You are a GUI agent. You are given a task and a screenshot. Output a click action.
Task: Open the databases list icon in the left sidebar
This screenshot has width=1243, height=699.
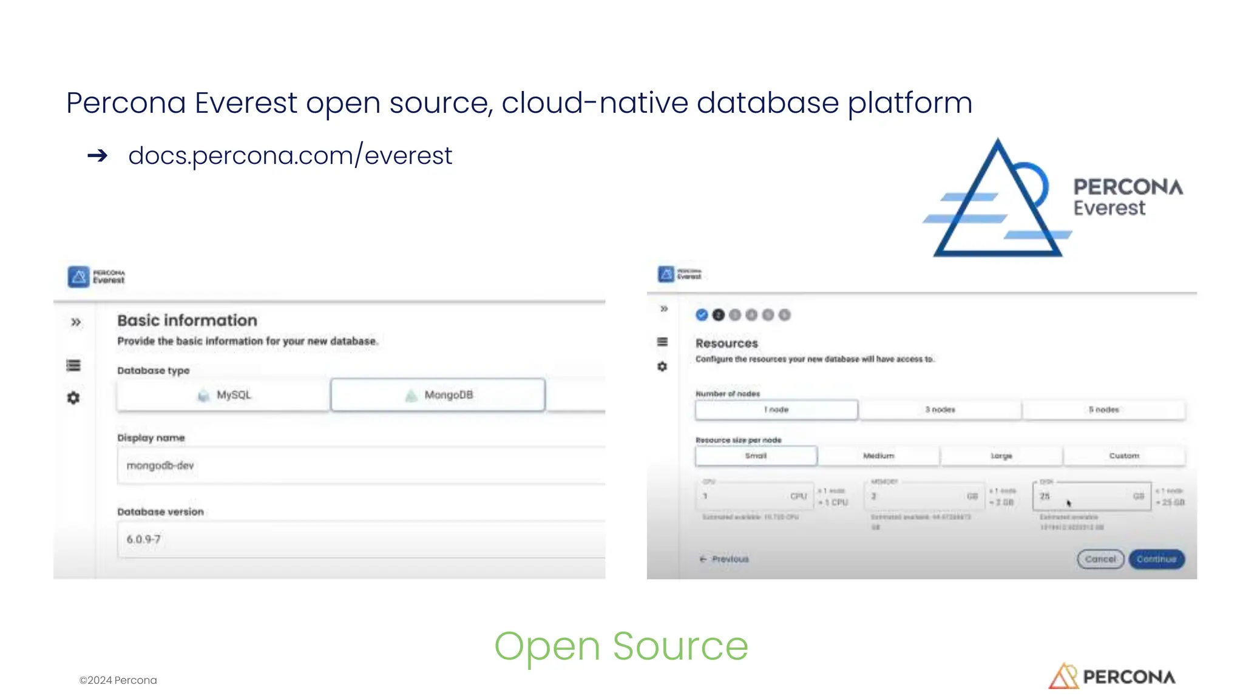tap(73, 365)
